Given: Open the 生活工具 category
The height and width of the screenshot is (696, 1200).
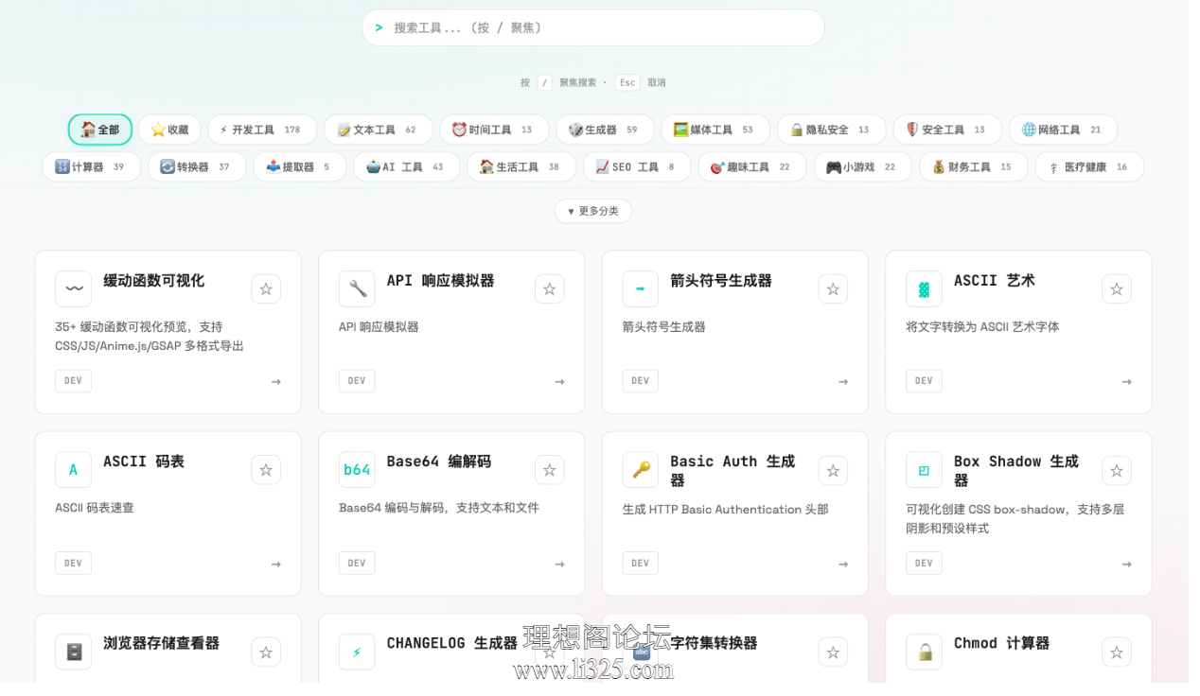Looking at the screenshot, I should coord(521,166).
